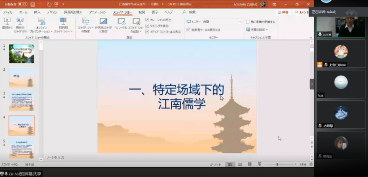
Task: Move the zoom slider handle
Action: [277, 164]
